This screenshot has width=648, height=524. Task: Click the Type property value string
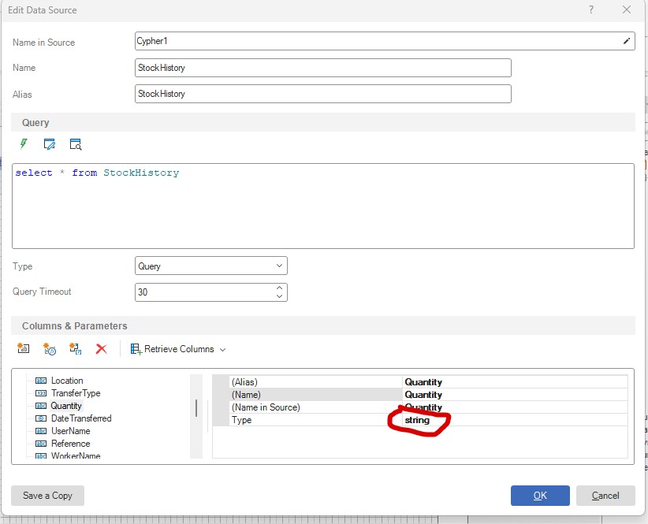418,421
